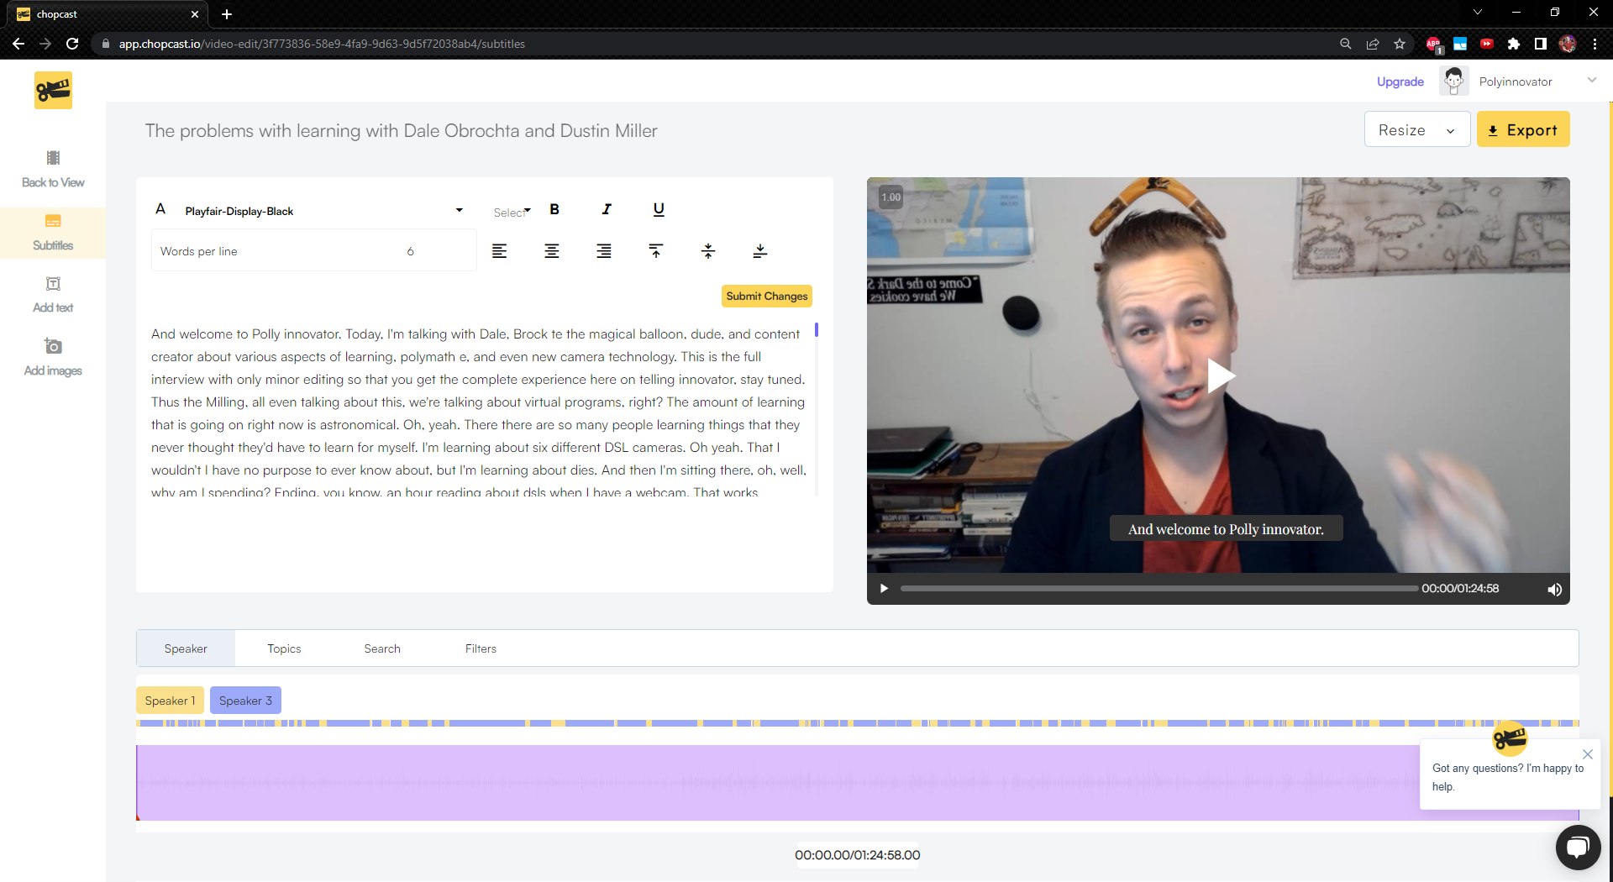Switch to the Filters tab

[x=481, y=648]
